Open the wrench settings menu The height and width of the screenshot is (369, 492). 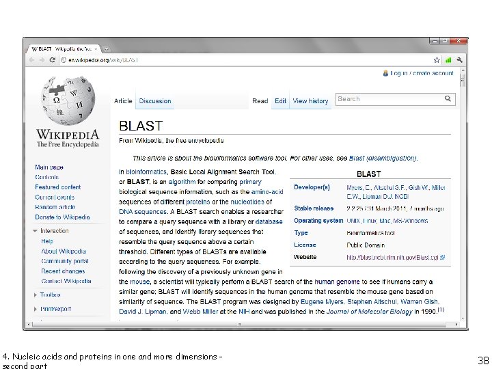pyautogui.click(x=460, y=60)
